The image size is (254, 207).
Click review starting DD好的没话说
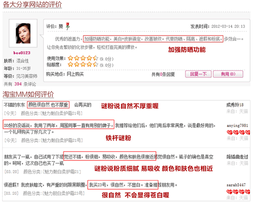pyautogui.click(x=110, y=128)
